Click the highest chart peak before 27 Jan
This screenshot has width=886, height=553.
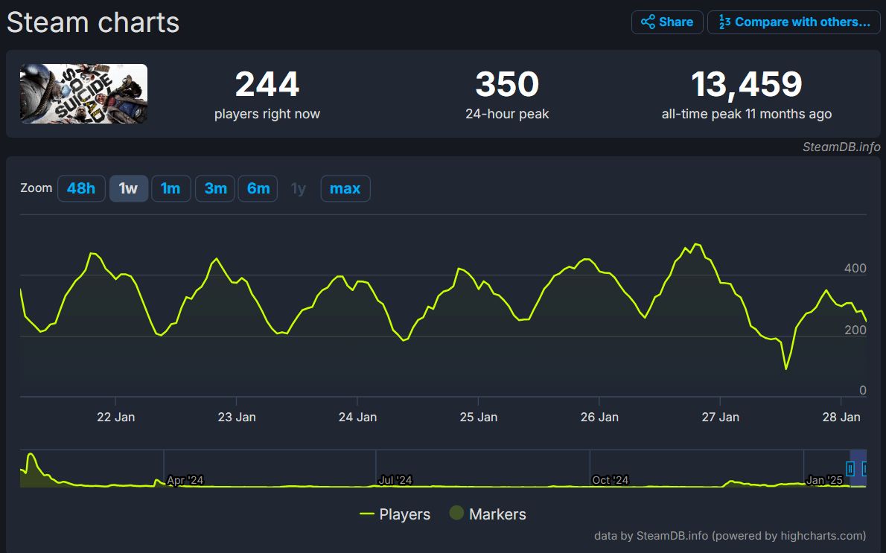(x=695, y=244)
